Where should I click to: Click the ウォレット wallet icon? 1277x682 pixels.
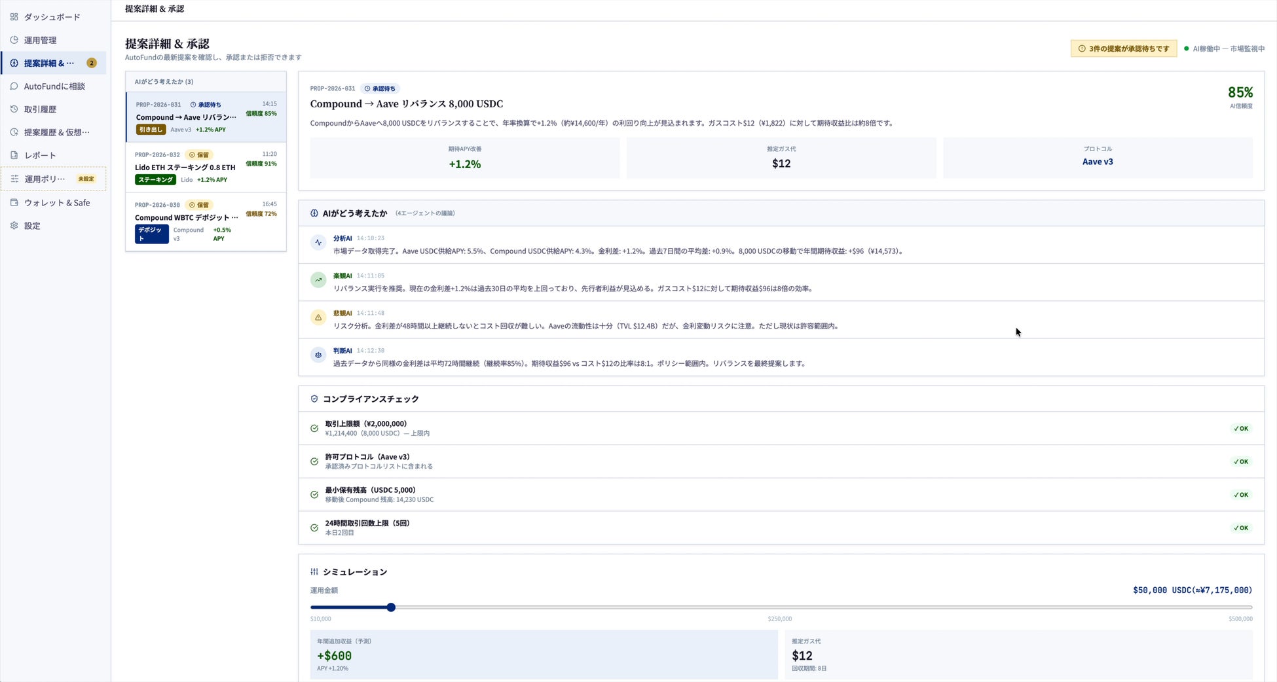coord(14,202)
